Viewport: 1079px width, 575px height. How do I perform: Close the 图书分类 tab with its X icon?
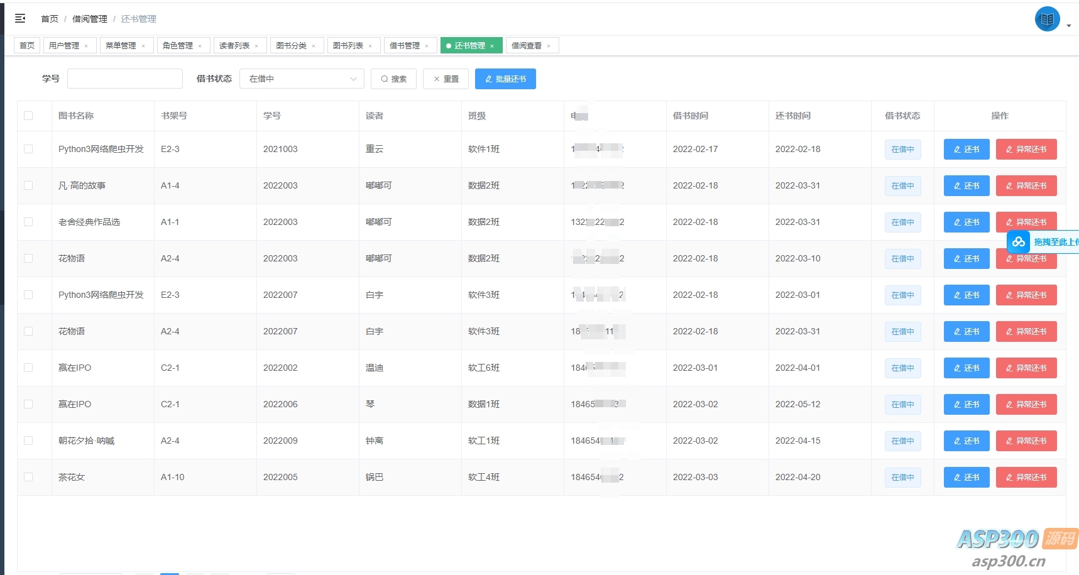(x=314, y=45)
